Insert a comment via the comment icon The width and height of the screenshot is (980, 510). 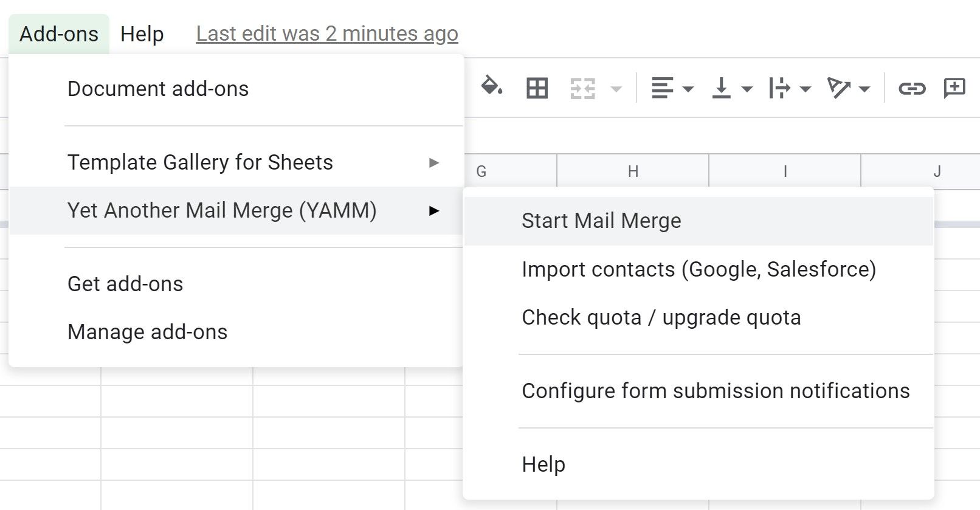(x=954, y=88)
